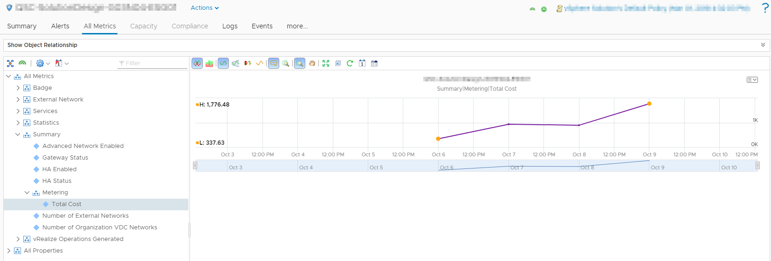Open the Actions dropdown menu
The width and height of the screenshot is (771, 261).
click(205, 8)
